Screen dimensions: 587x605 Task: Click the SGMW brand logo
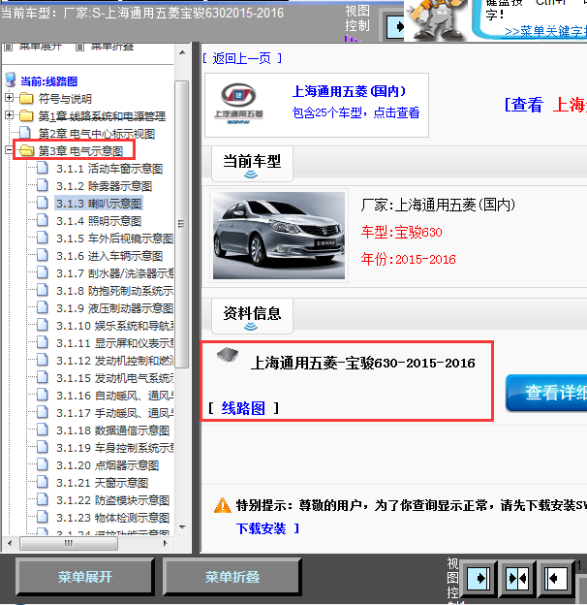[238, 104]
